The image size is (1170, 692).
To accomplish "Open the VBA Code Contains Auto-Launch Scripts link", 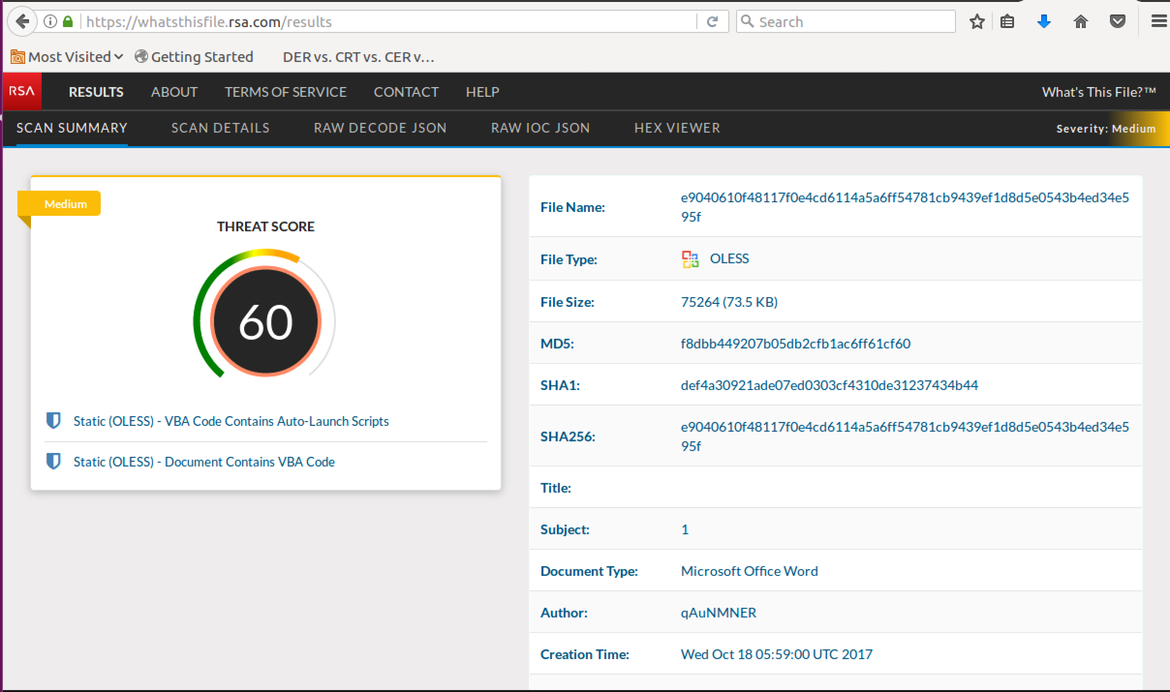I will point(231,421).
